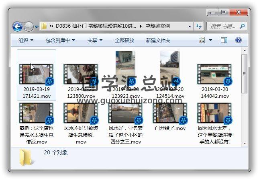Open the 共享 menu
The height and width of the screenshot is (180, 259).
(x=95, y=40)
